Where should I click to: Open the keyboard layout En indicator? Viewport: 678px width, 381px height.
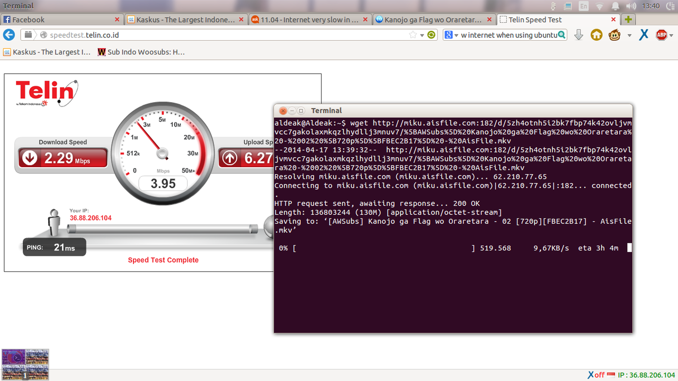point(584,6)
